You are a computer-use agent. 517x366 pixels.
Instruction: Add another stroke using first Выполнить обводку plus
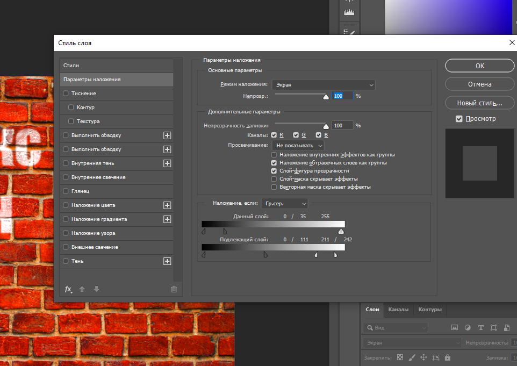(167, 135)
